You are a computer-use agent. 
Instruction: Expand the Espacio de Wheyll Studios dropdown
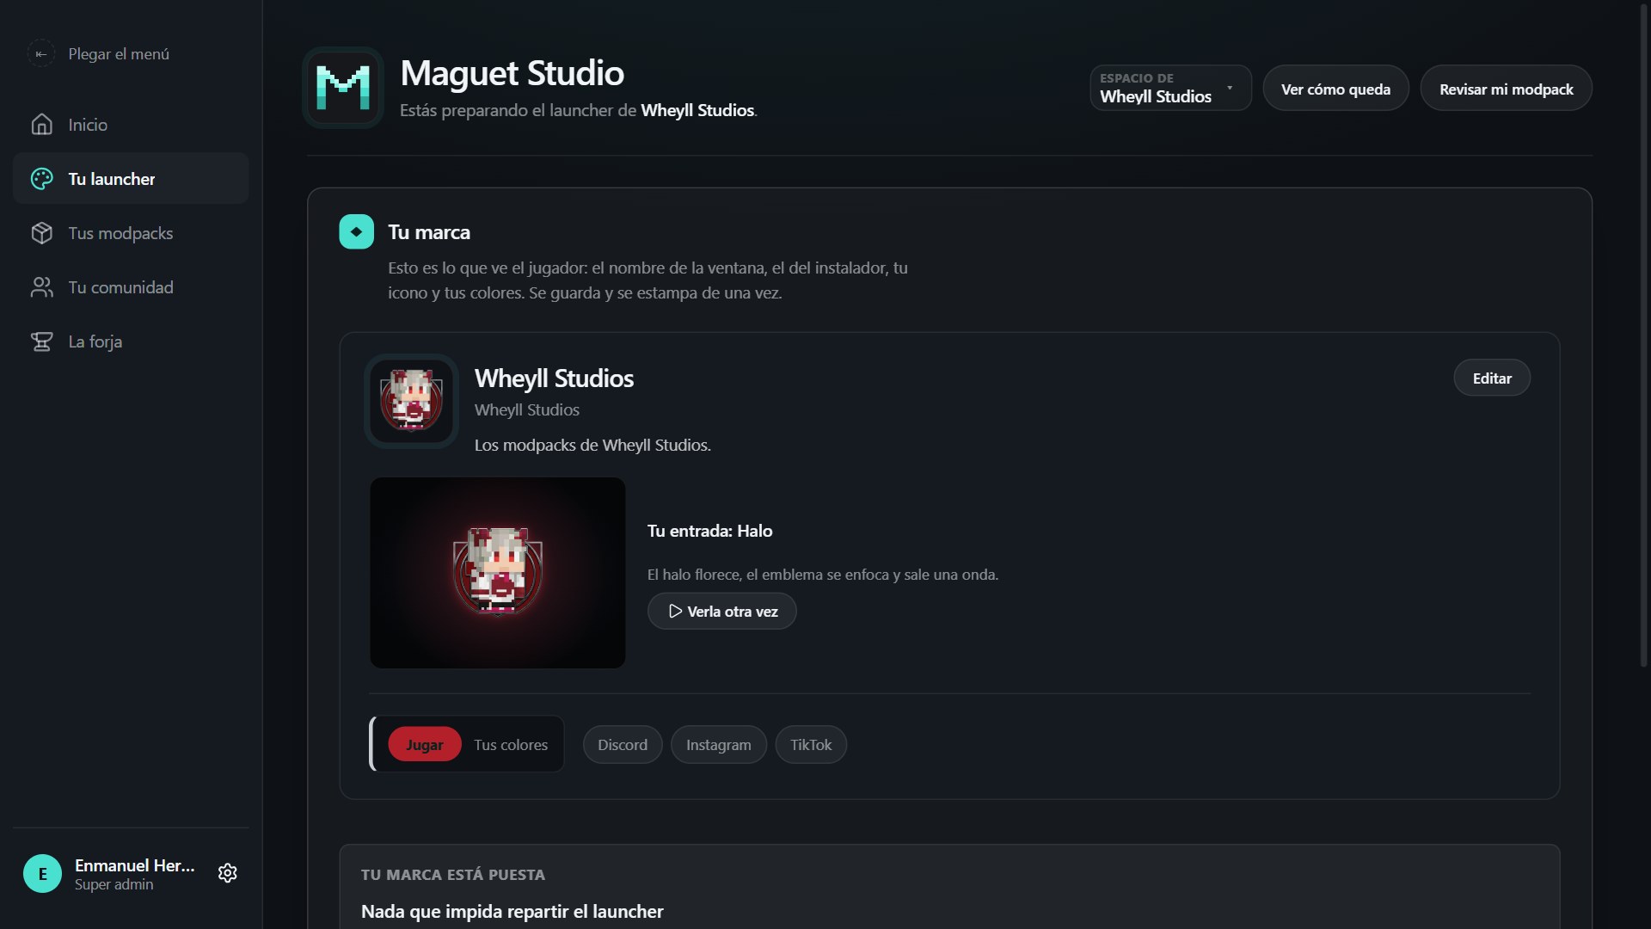(1170, 88)
